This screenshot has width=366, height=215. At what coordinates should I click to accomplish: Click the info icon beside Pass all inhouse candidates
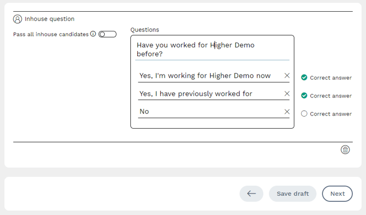point(93,34)
